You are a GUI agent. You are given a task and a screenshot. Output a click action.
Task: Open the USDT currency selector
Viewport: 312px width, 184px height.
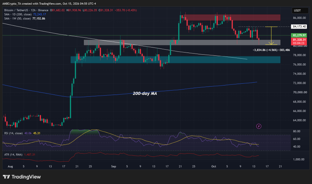(x=300, y=11)
